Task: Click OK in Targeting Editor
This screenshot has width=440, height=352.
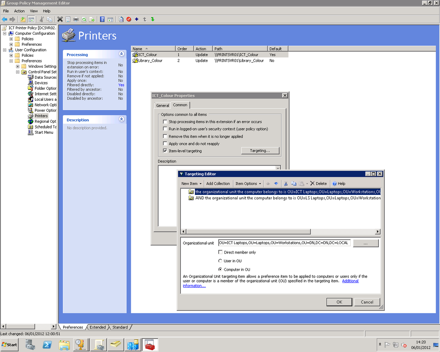Action: pyautogui.click(x=339, y=302)
